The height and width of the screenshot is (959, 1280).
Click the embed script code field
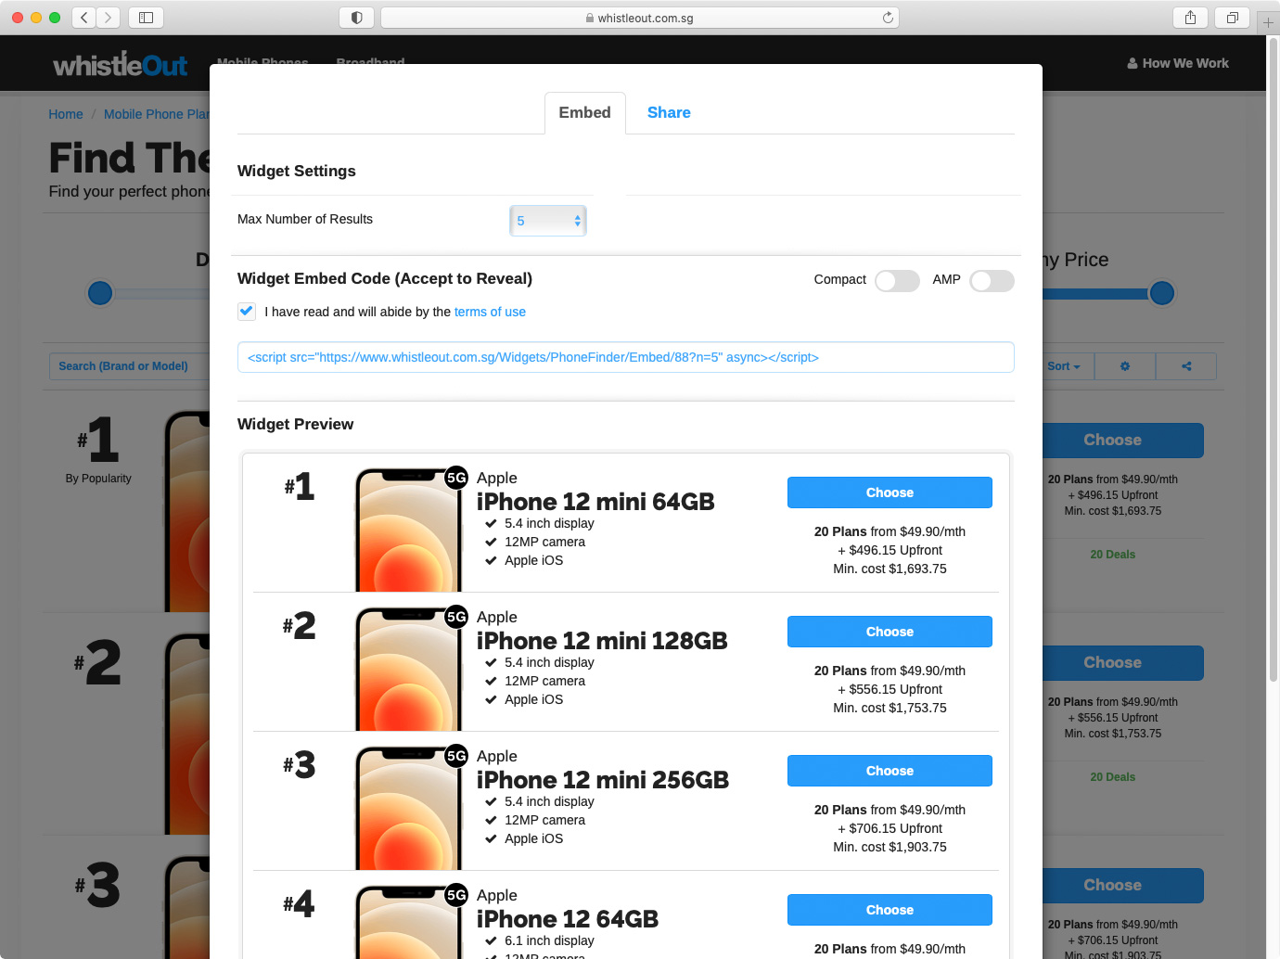[625, 357]
